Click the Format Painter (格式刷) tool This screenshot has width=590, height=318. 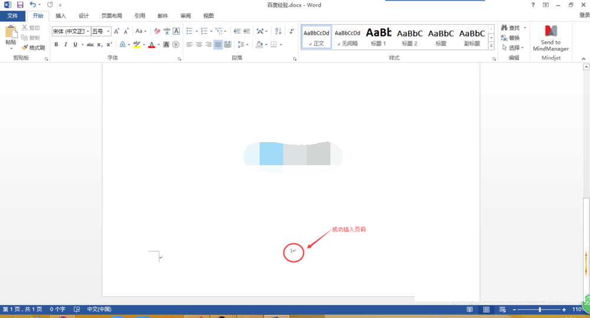pos(33,47)
